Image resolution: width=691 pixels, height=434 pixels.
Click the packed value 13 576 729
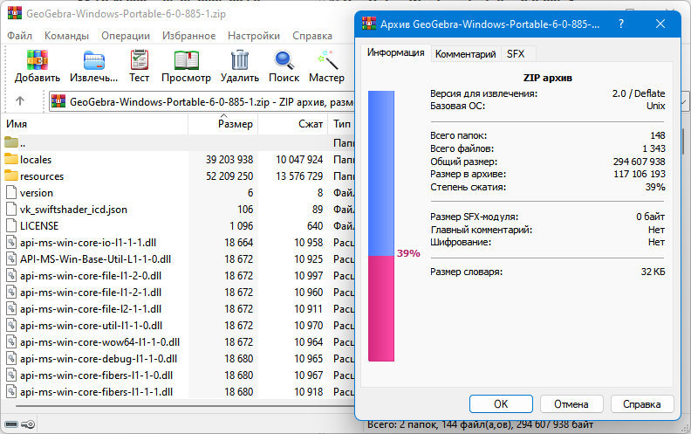pos(299,176)
